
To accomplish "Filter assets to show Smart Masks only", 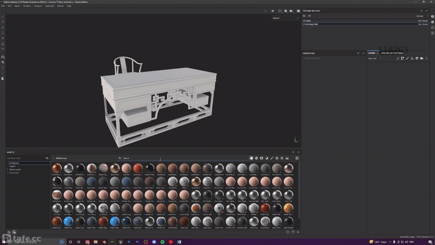I will (x=261, y=158).
